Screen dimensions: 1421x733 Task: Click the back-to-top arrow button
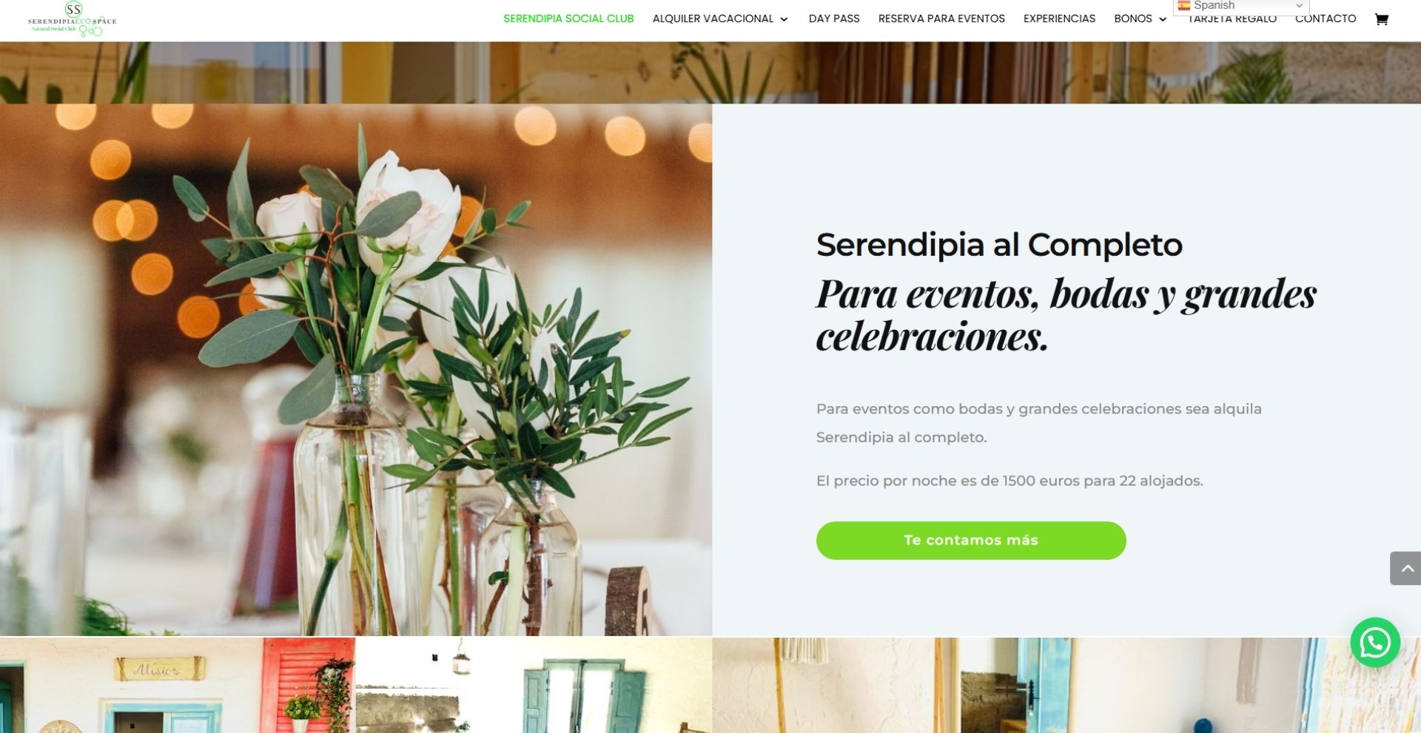[x=1405, y=568]
